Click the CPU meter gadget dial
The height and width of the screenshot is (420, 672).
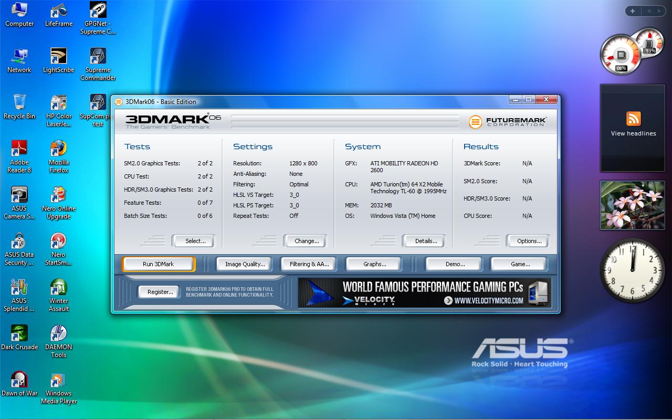pos(621,55)
